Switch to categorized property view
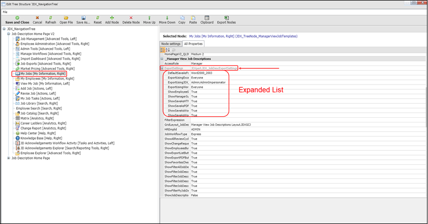The image size is (428, 224). [163, 49]
